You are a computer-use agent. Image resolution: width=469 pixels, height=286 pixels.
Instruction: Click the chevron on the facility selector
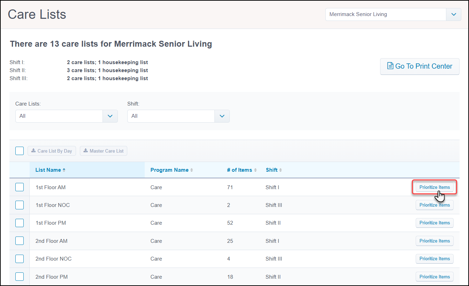pos(453,14)
